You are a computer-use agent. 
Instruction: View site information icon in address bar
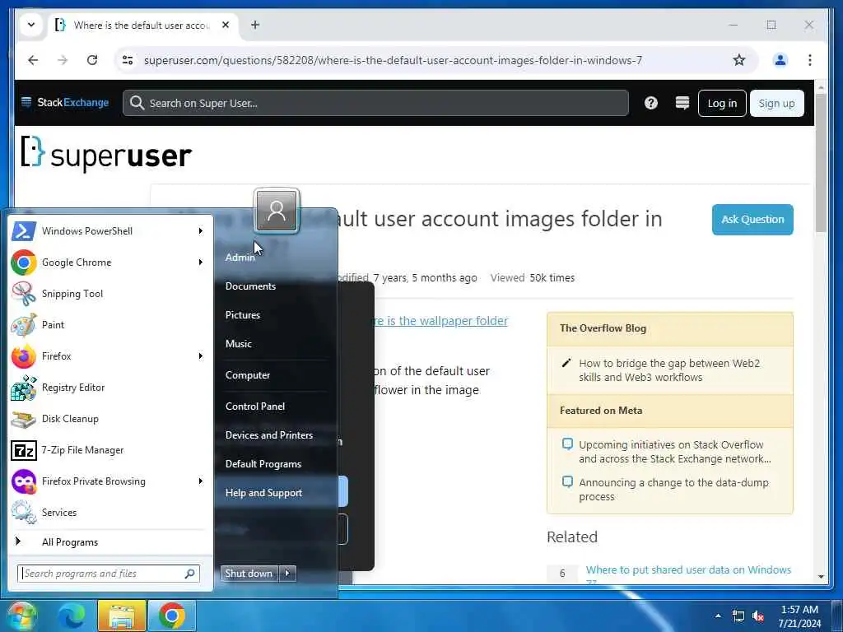(x=128, y=60)
